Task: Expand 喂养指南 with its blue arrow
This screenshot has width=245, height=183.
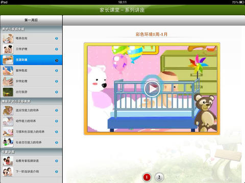Action: pyautogui.click(x=57, y=39)
